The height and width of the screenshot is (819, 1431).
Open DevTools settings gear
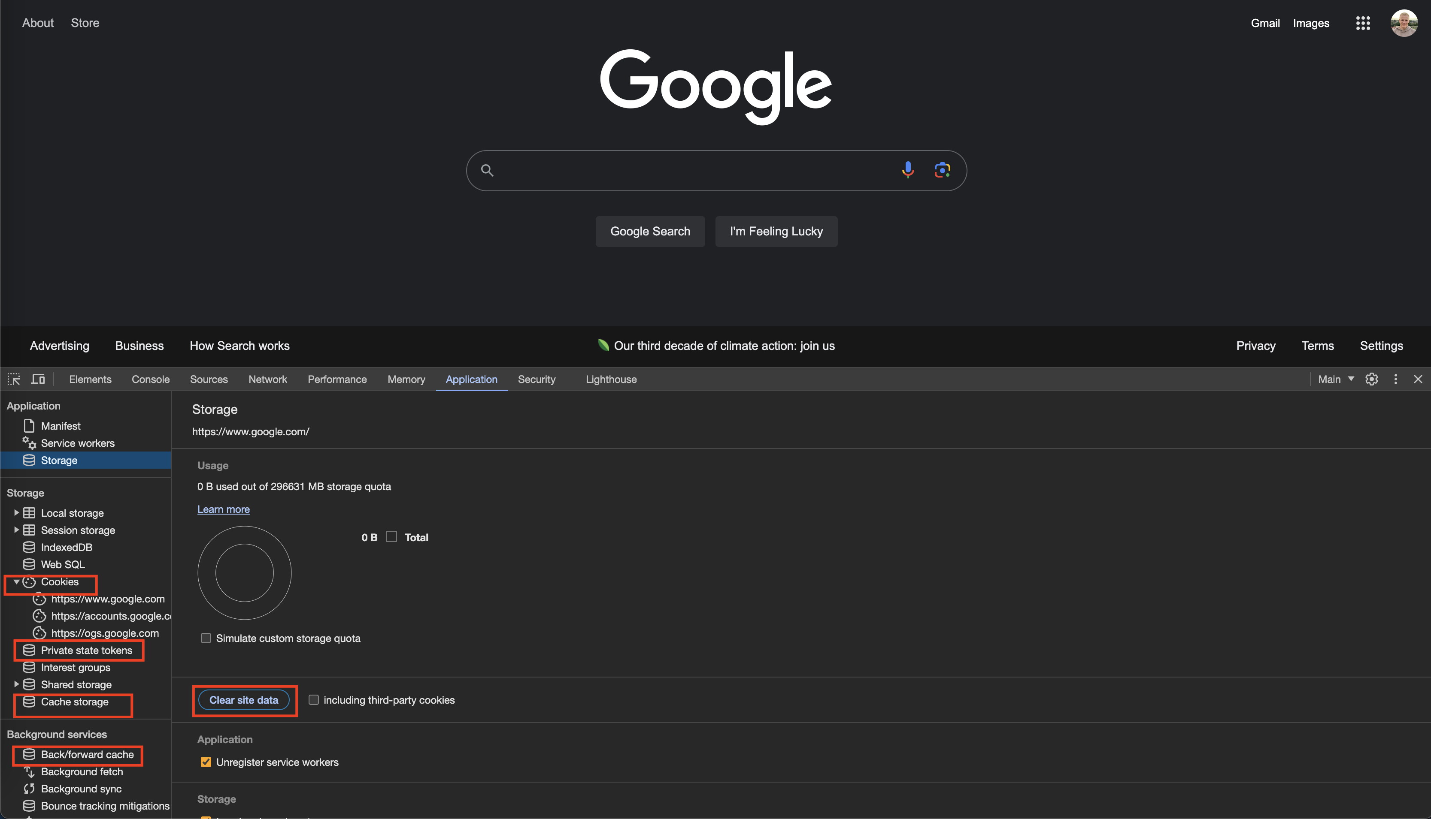pyautogui.click(x=1371, y=379)
